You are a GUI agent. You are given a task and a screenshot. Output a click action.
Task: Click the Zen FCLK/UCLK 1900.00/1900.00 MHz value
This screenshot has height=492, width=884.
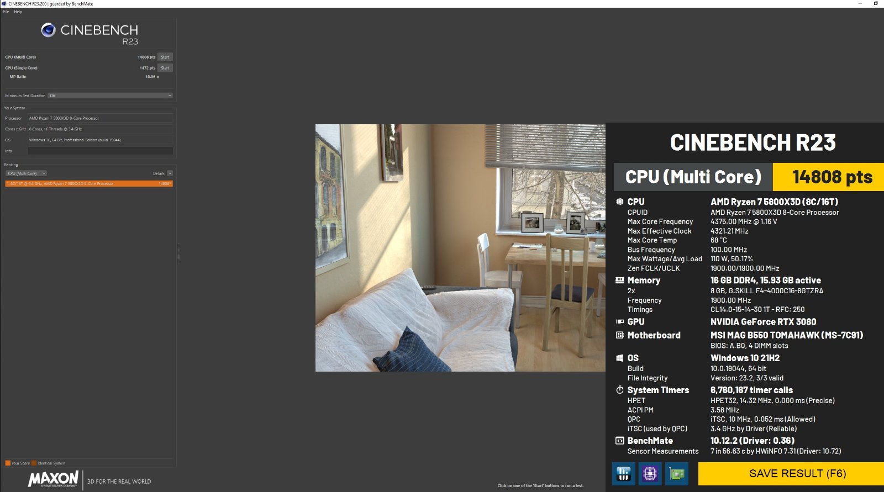pos(745,268)
